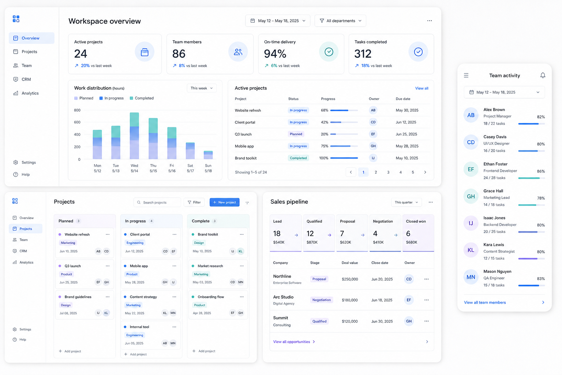
Task: Click the people icon on the Team members card
Action: tap(238, 52)
